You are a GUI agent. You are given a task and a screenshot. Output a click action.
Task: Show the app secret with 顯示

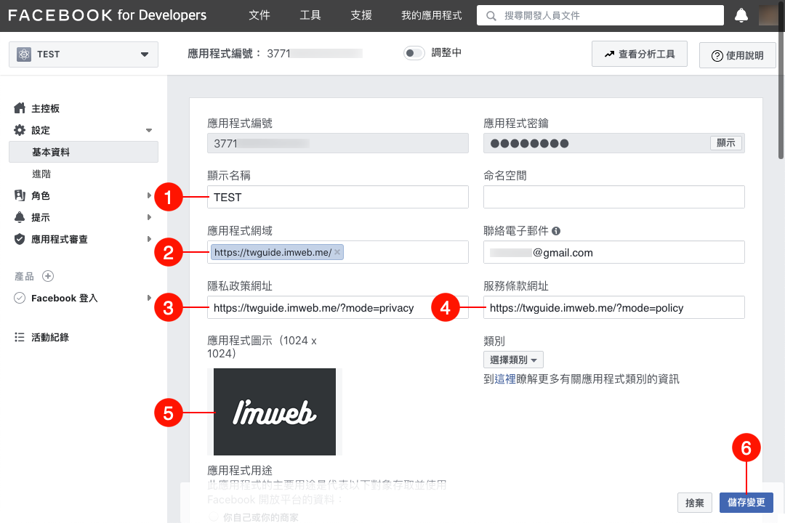click(726, 143)
